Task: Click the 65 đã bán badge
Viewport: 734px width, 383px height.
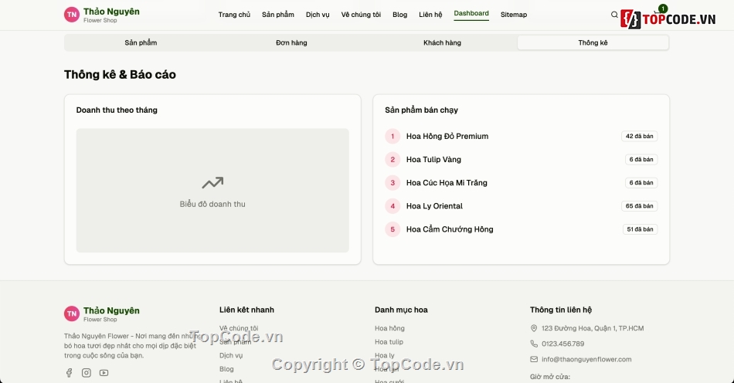Action: click(640, 205)
